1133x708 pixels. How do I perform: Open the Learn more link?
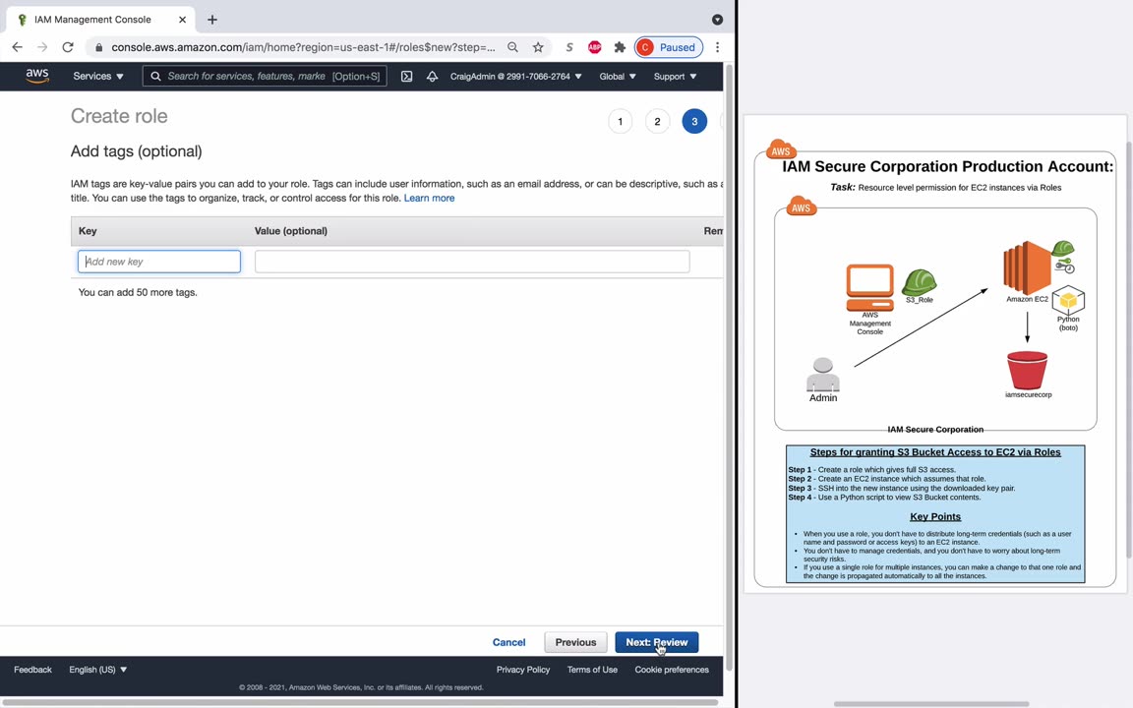pos(429,198)
